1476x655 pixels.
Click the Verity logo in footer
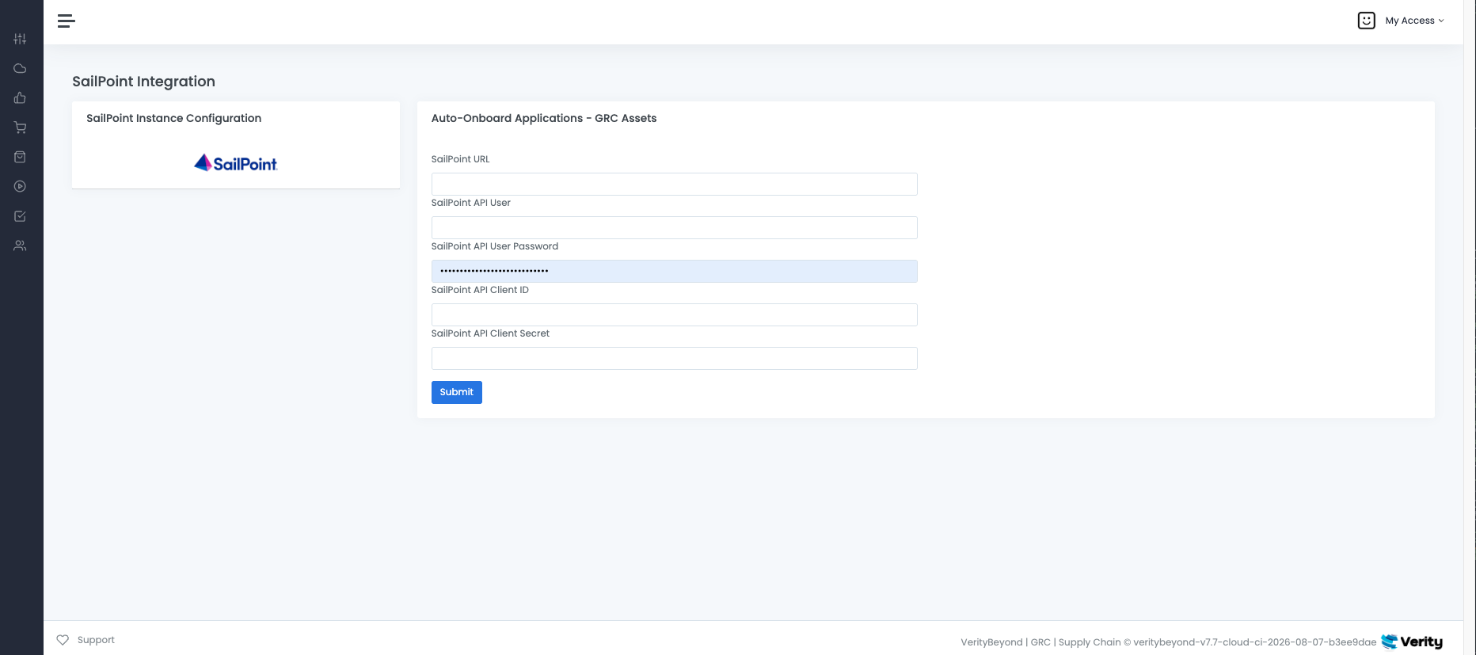[x=1412, y=642]
